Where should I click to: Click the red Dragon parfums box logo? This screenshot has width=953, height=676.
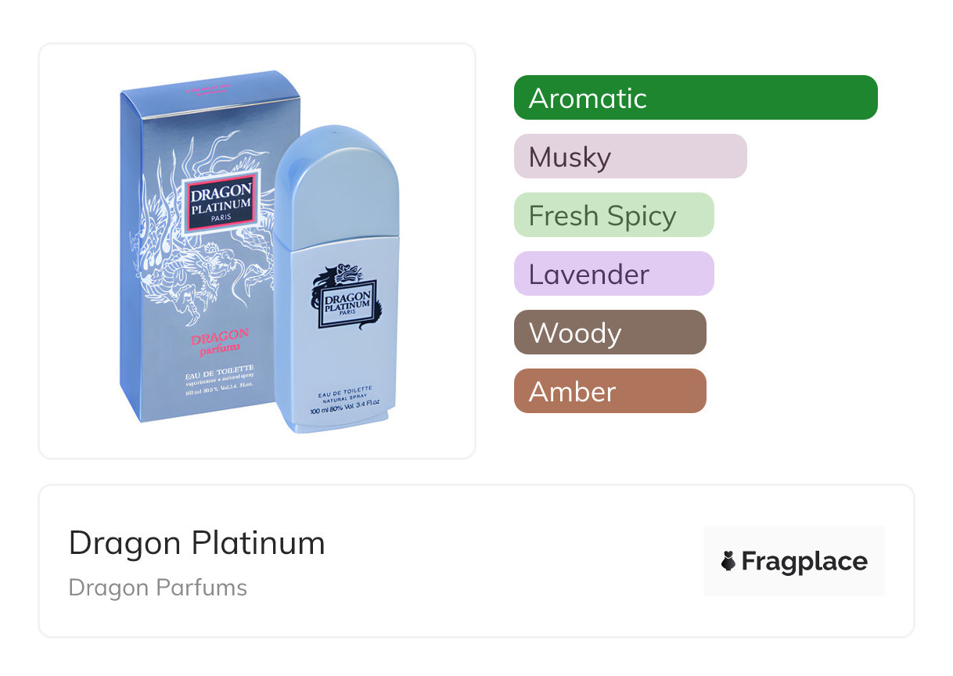(220, 340)
